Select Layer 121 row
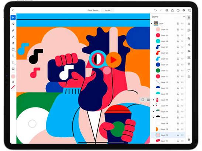 point(168,82)
